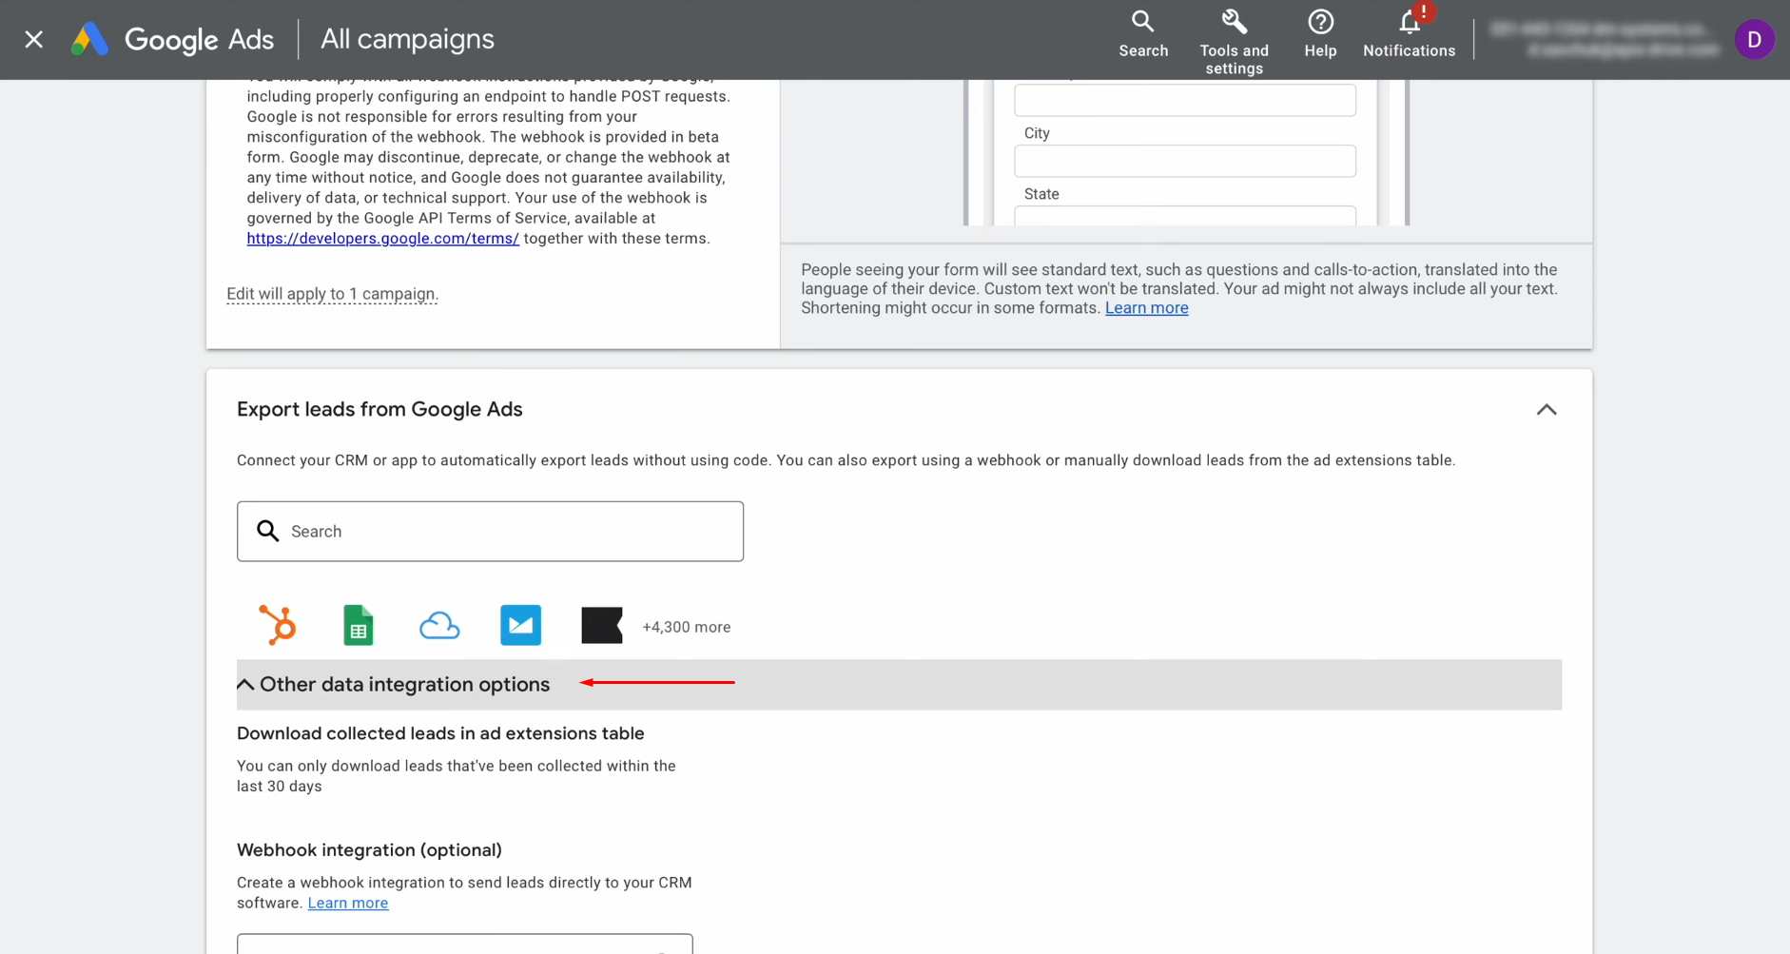This screenshot has width=1790, height=954.
Task: Select the black flag integration icon
Action: point(601,626)
